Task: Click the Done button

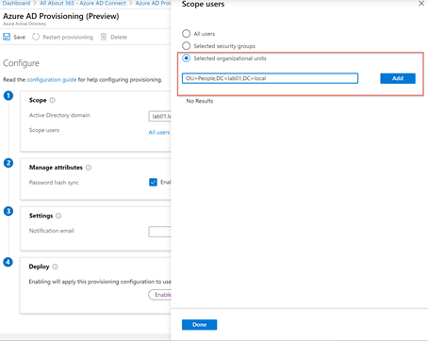Action: pos(199,325)
